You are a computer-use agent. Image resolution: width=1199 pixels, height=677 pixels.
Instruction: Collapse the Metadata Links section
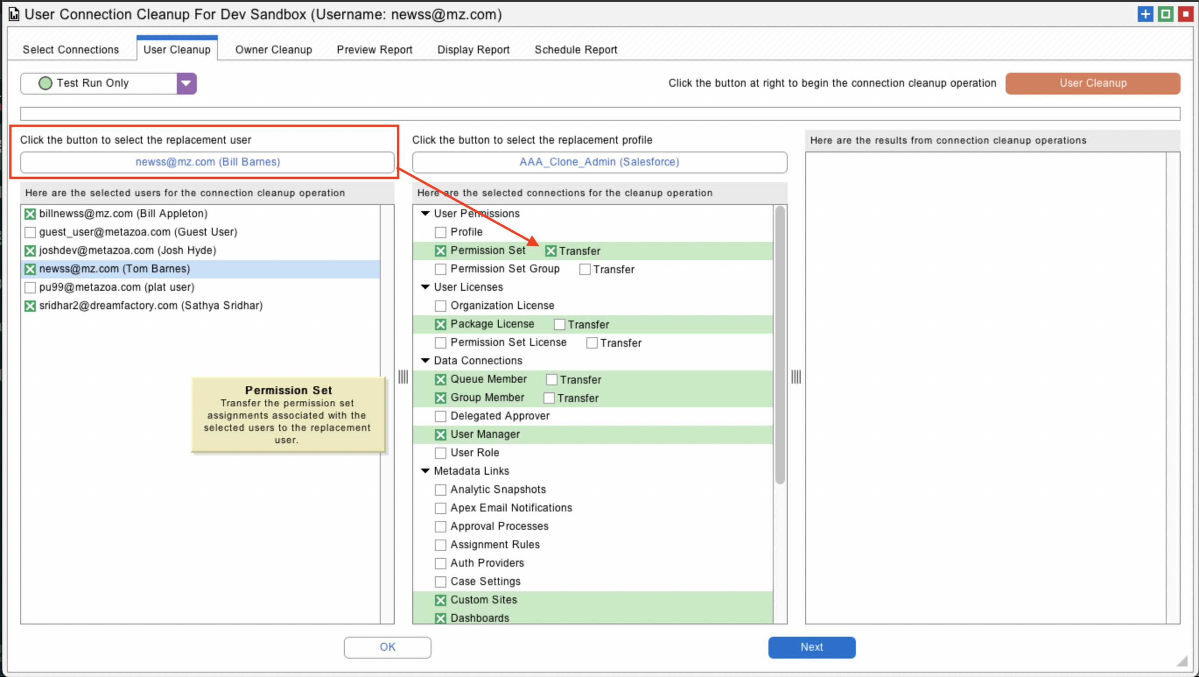pyautogui.click(x=425, y=471)
